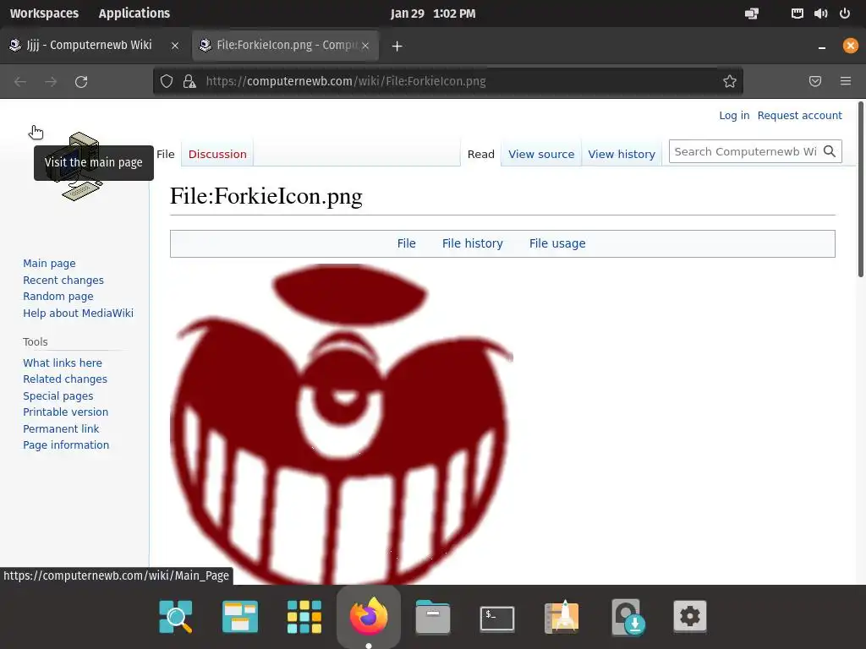Viewport: 866px width, 649px height.
Task: Click the network displays tray icon
Action: pos(752,14)
